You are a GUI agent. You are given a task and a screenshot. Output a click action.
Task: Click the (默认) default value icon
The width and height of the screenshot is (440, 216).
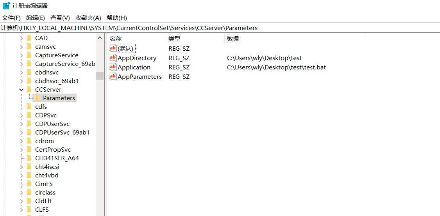[113, 48]
